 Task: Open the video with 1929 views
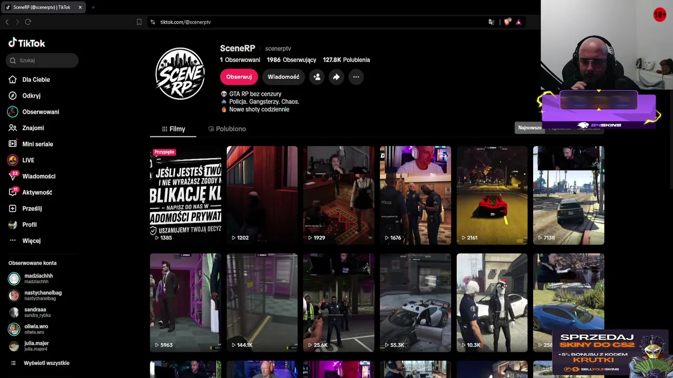339,195
